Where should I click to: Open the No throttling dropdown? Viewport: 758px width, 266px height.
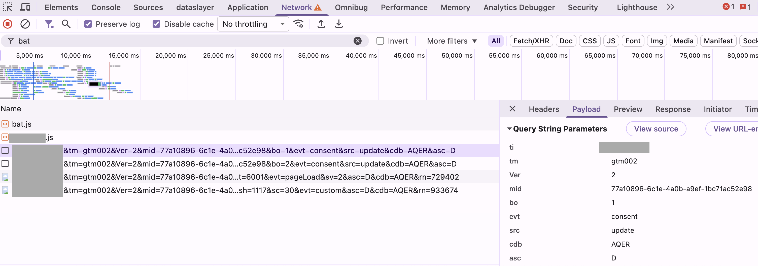point(253,24)
